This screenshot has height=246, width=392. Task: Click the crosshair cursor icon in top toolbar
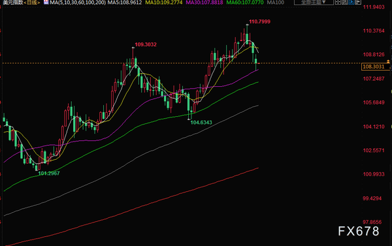(x=338, y=2)
